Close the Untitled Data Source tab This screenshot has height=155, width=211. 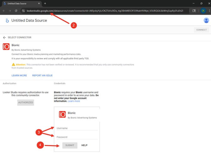click(39, 3)
